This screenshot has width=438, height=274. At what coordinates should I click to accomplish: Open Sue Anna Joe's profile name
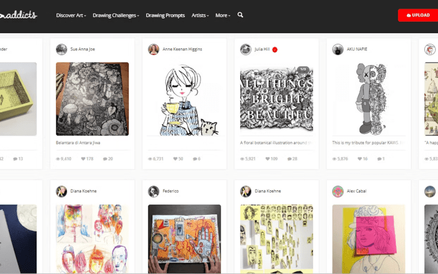point(83,49)
